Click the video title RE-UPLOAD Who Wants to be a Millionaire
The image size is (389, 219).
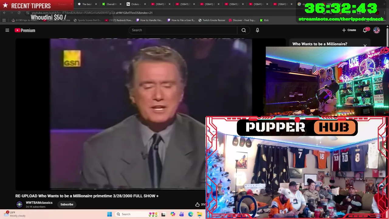(x=87, y=196)
